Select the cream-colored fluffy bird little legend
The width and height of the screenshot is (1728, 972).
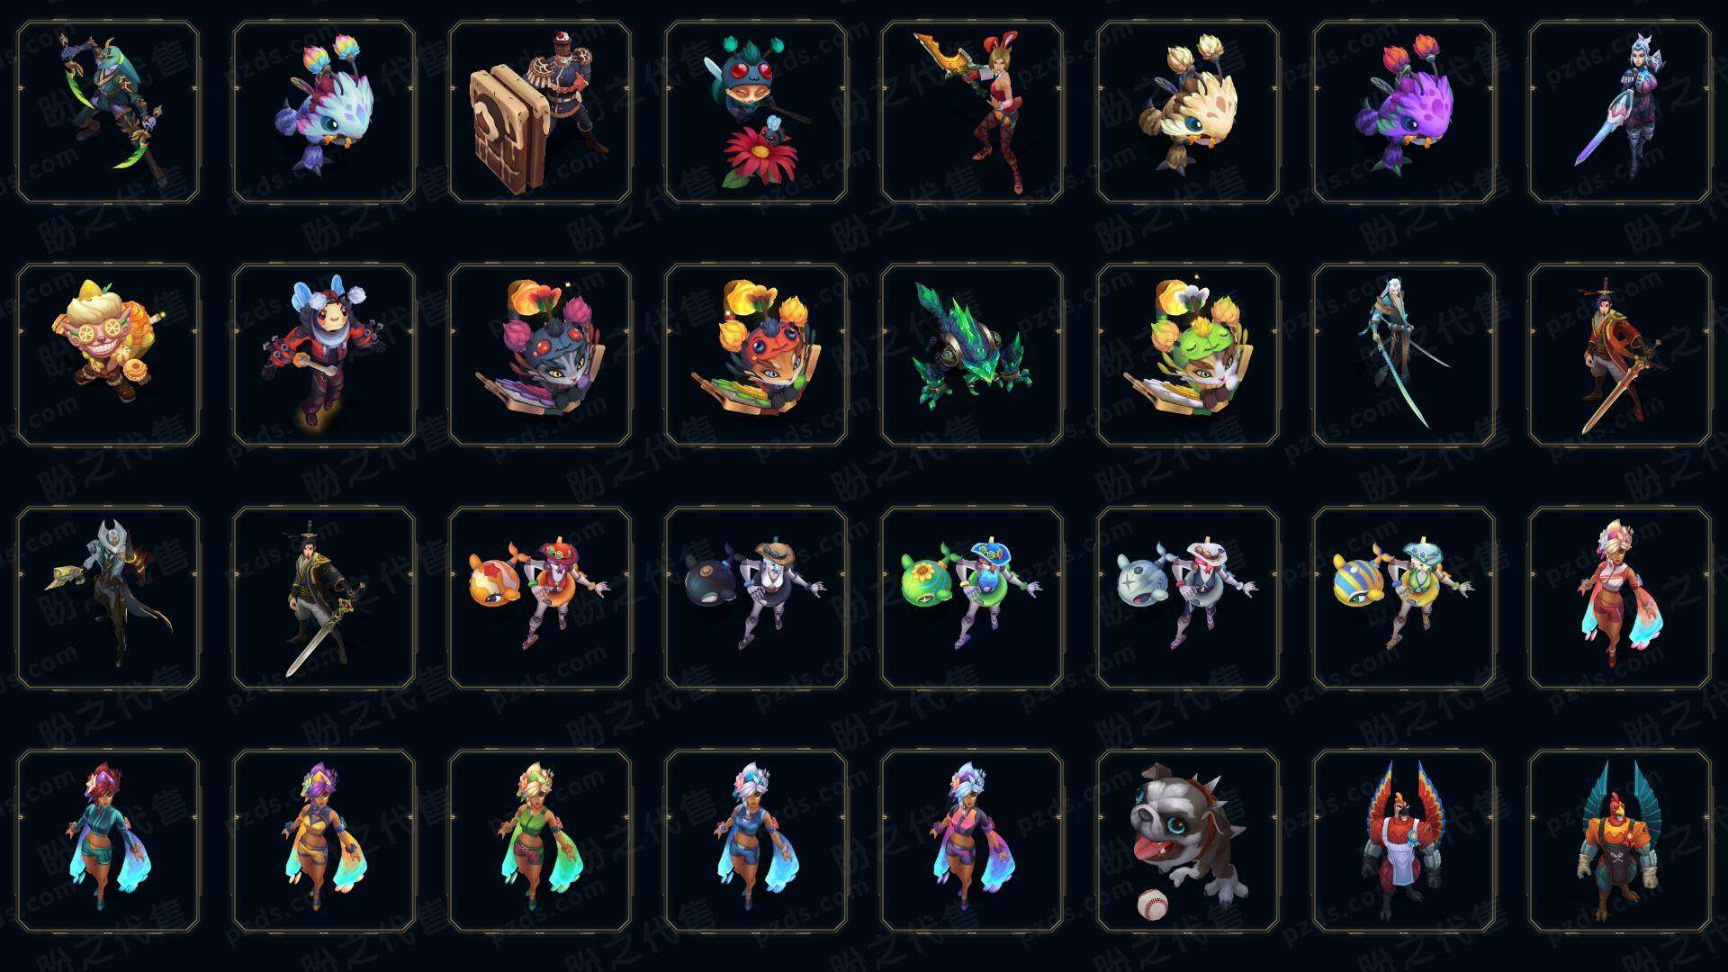tap(1188, 112)
